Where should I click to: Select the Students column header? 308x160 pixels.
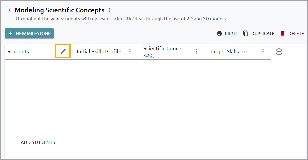tap(18, 52)
